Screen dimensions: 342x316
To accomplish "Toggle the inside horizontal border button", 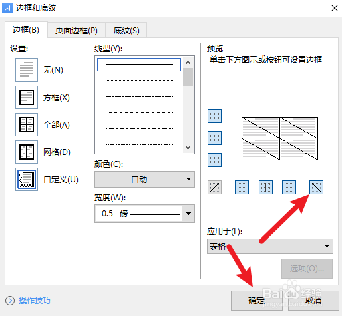I will pyautogui.click(x=214, y=138).
